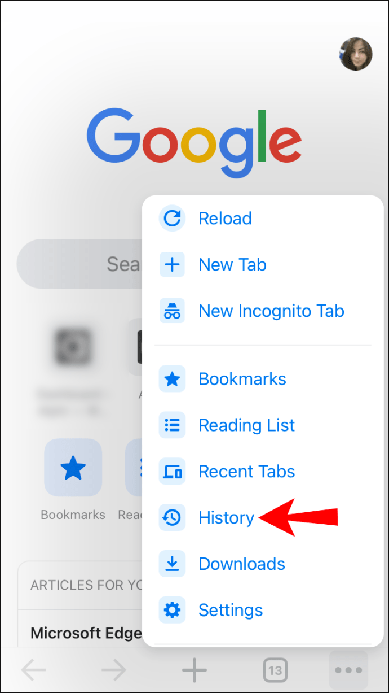Tap the Reading List icon in menu
389x693 pixels.
pyautogui.click(x=172, y=425)
